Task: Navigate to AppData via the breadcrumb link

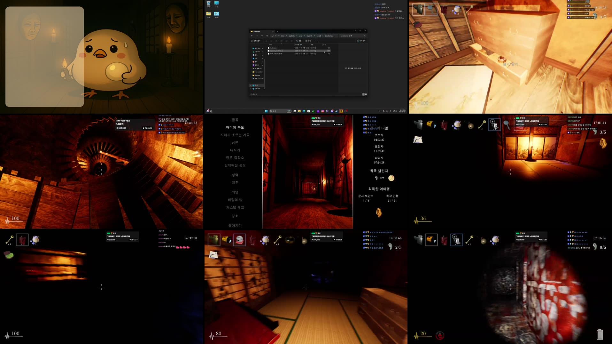Action: [x=291, y=36]
